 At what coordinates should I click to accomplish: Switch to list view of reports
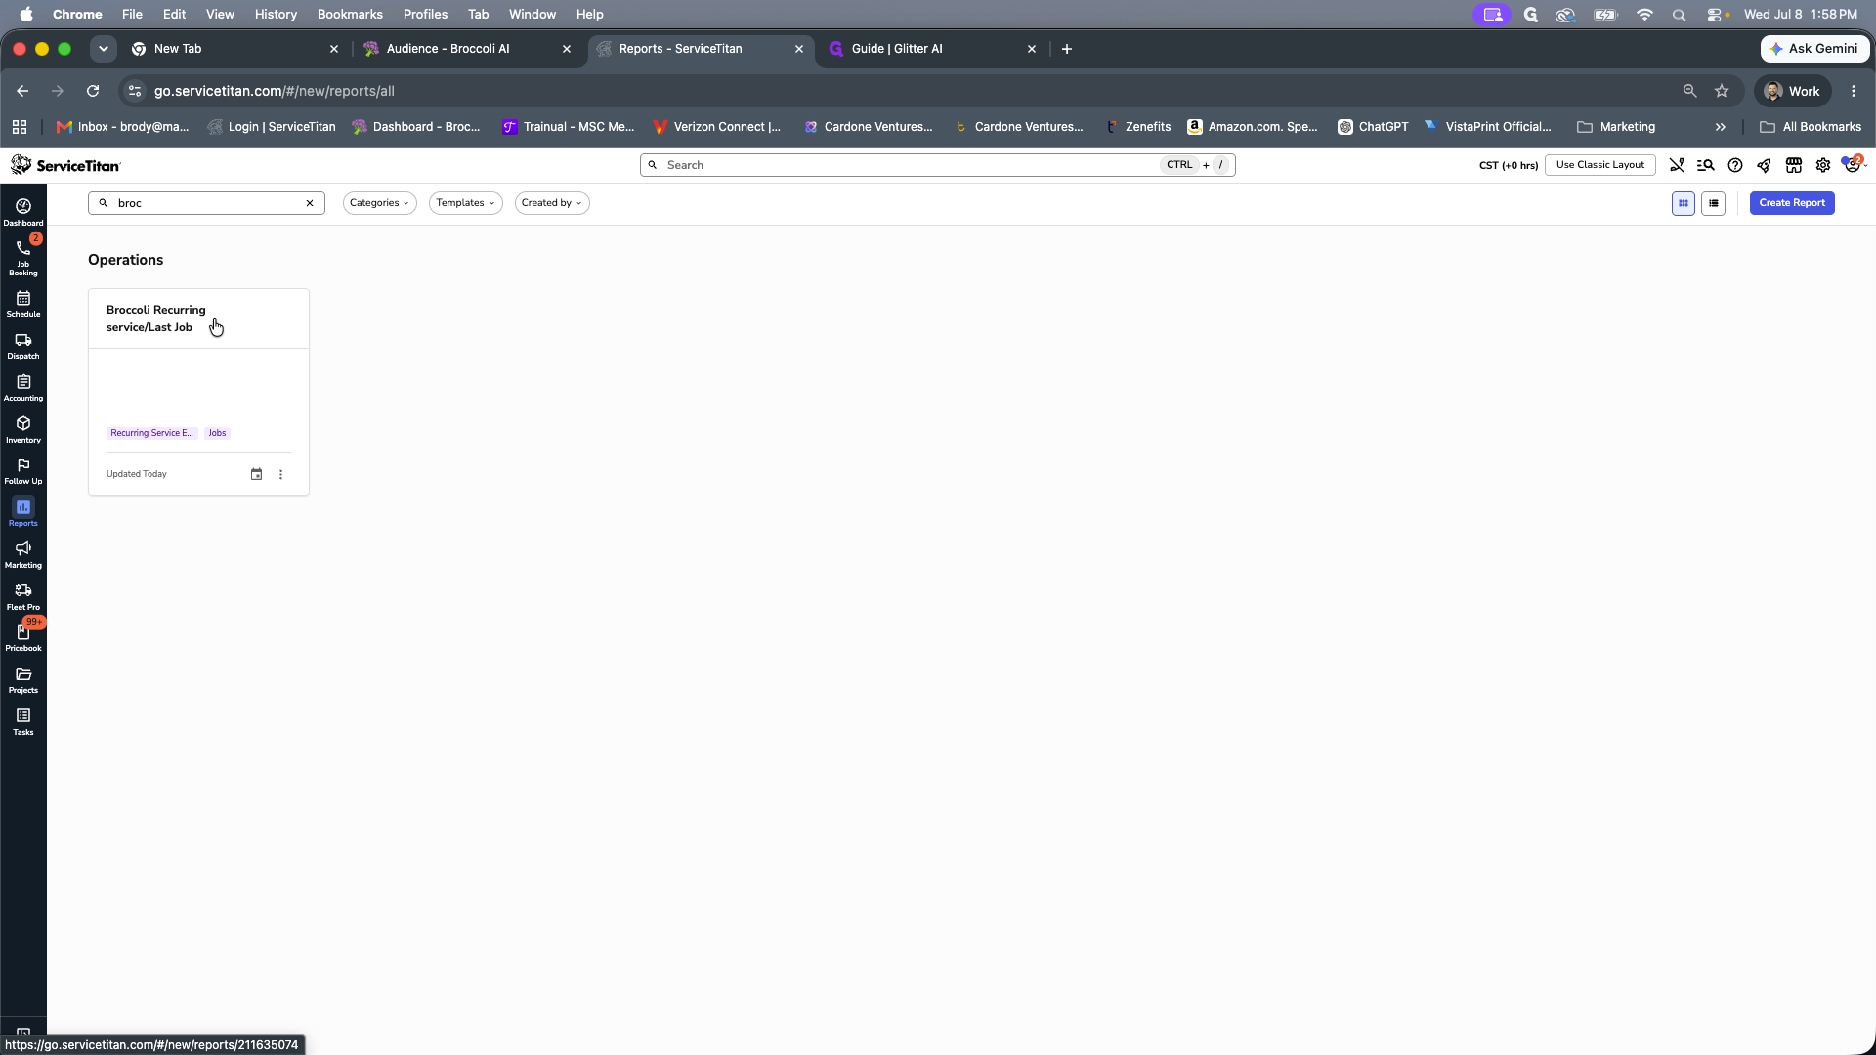tap(1713, 203)
